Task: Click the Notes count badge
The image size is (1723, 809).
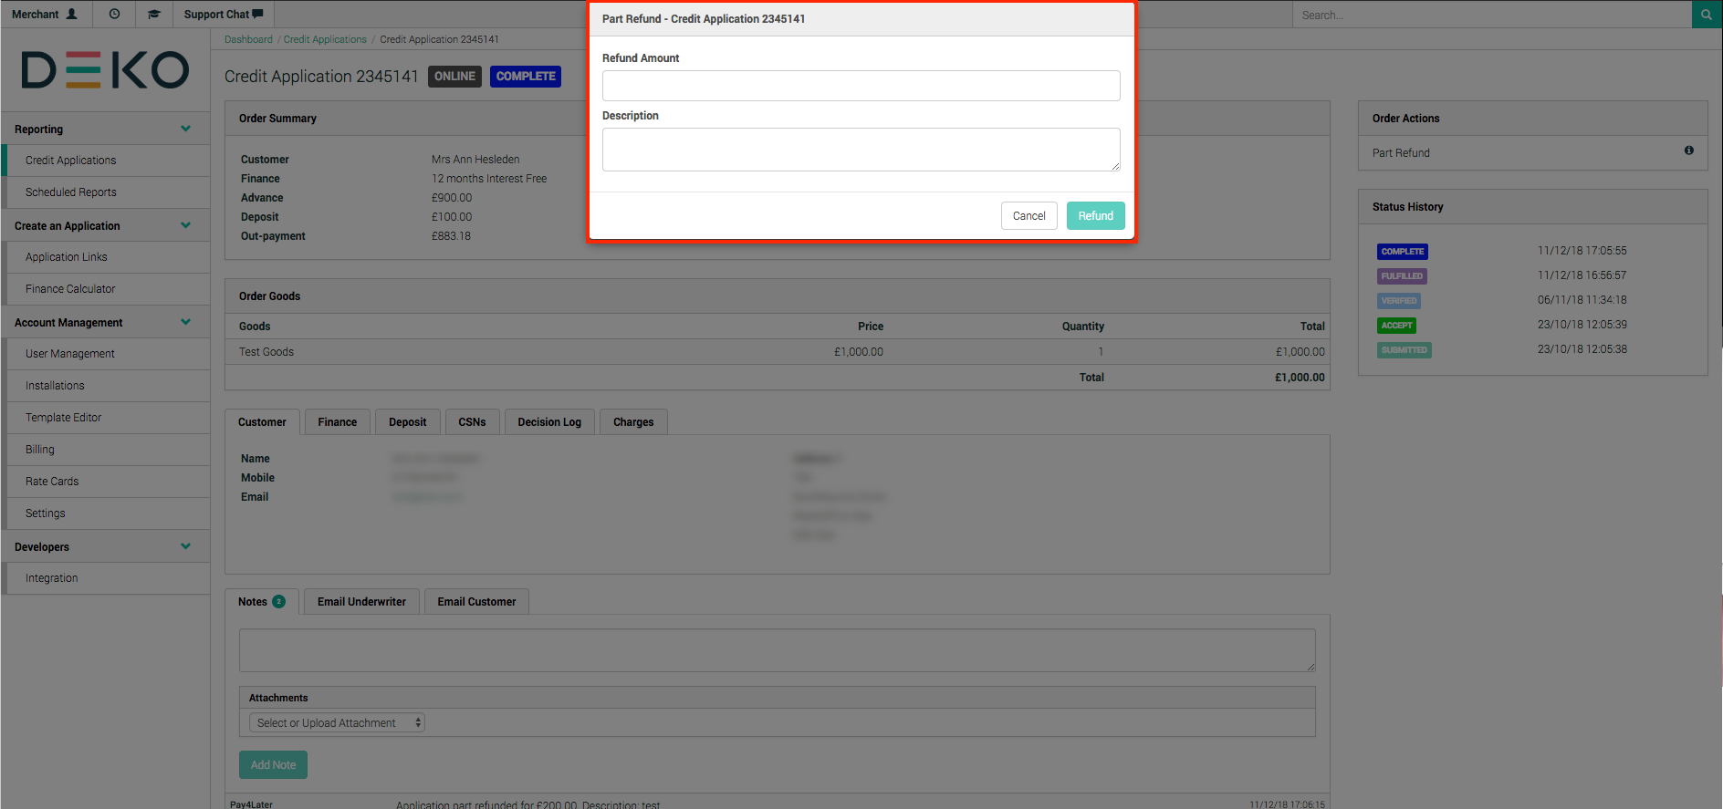Action: 279,601
